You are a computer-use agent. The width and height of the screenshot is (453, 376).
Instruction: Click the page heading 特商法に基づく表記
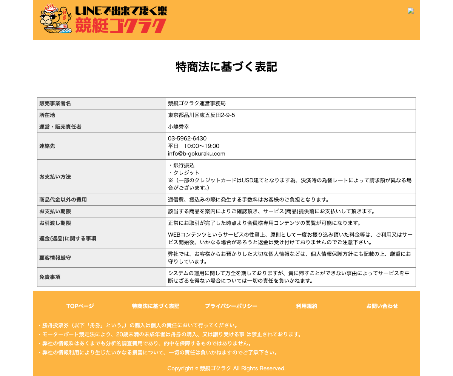pyautogui.click(x=226, y=67)
